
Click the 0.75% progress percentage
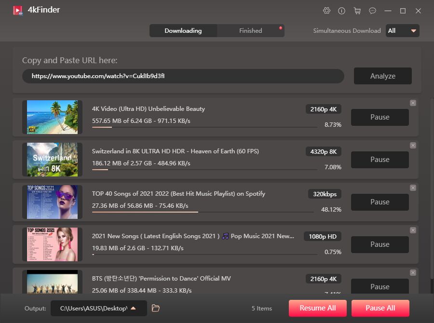coord(333,252)
